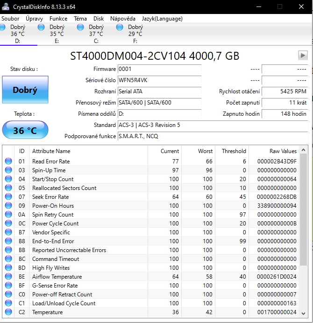Click status orb of End-to-End Error row

(8, 241)
